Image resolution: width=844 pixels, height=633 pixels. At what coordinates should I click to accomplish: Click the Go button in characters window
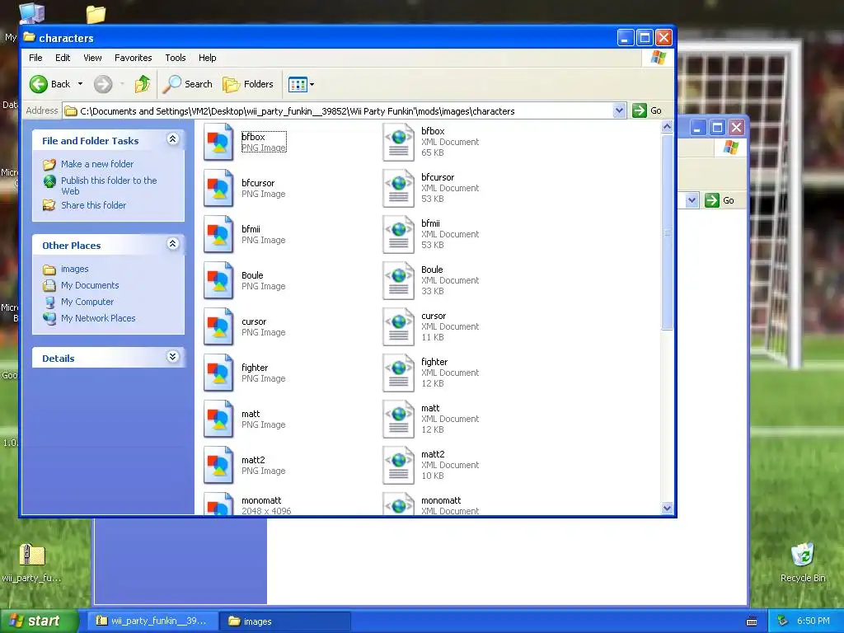click(648, 111)
